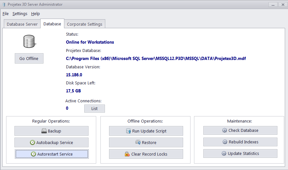Screen dimensions: 288x170
Task: Click Update Statistics button
Action: click(x=240, y=153)
